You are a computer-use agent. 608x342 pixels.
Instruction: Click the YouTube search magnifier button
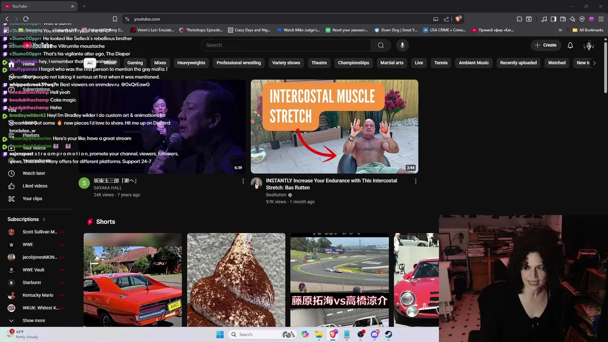click(380, 45)
